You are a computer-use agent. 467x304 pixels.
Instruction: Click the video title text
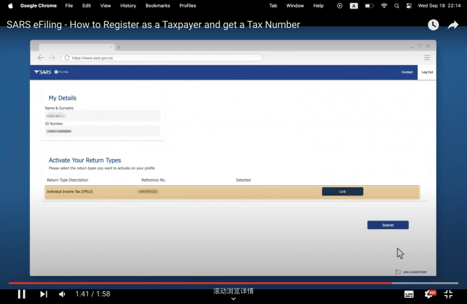click(x=153, y=25)
